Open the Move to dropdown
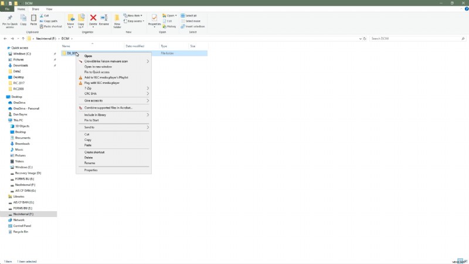The image size is (469, 264). point(71,21)
